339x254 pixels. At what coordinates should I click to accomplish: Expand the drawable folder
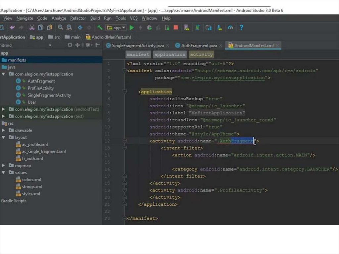4,130
